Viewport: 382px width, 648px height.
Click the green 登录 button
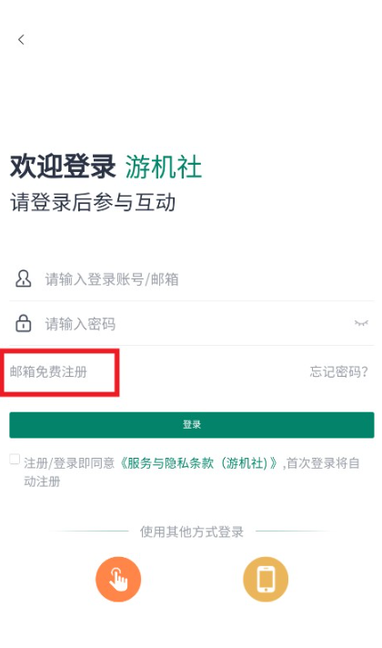(x=192, y=425)
